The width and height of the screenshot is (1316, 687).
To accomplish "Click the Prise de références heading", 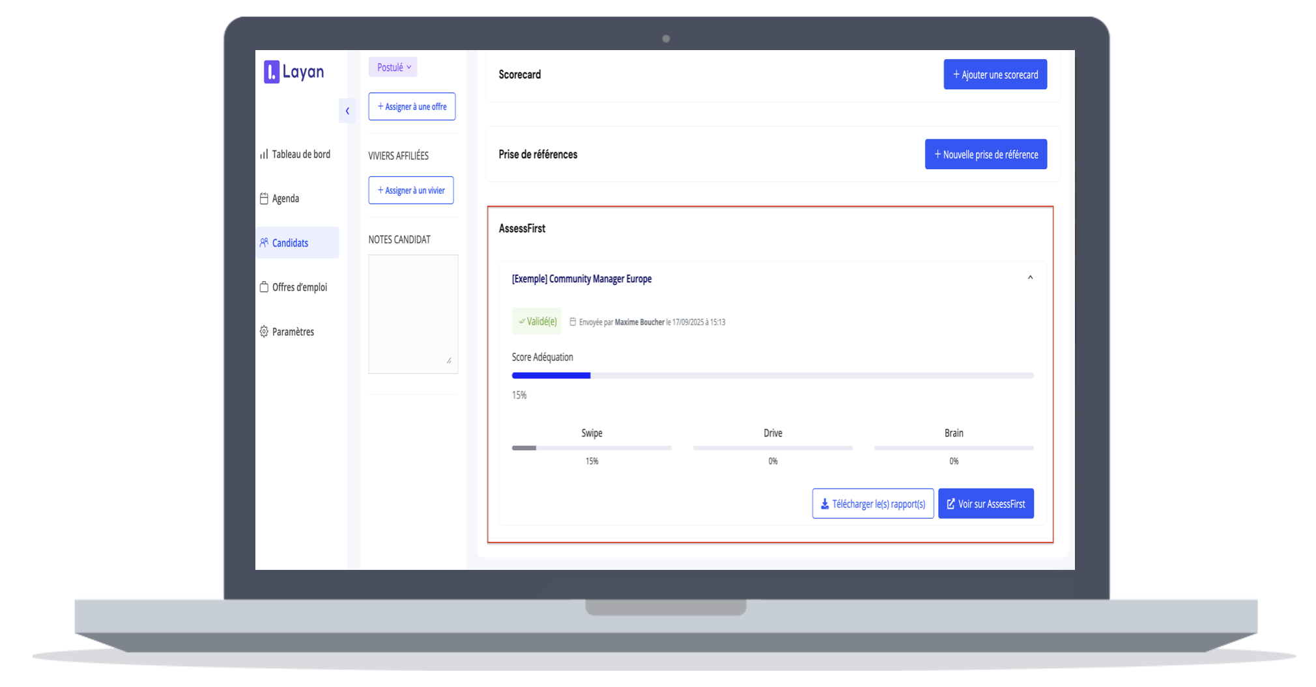I will pyautogui.click(x=538, y=154).
